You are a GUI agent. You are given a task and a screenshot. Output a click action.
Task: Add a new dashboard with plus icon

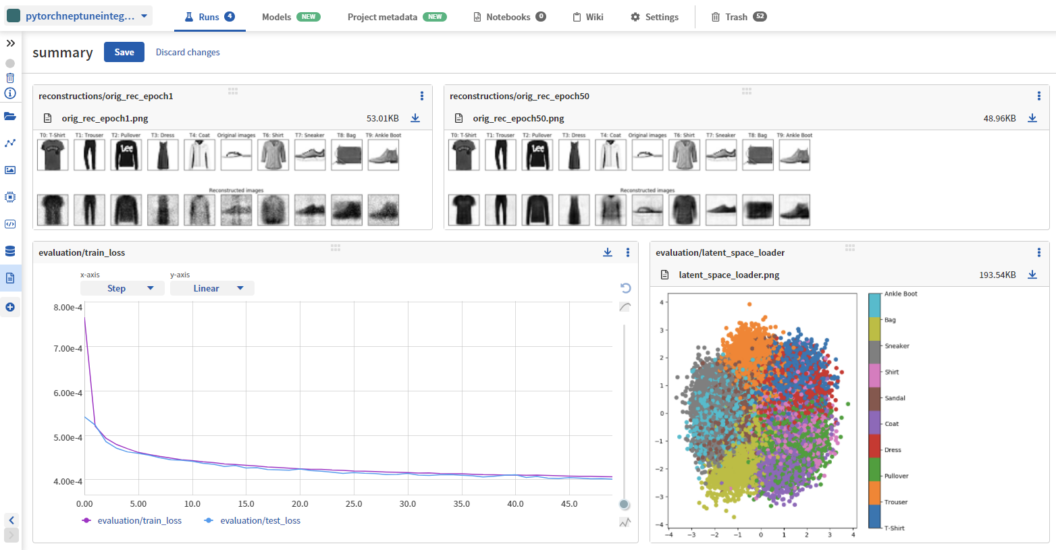[10, 307]
